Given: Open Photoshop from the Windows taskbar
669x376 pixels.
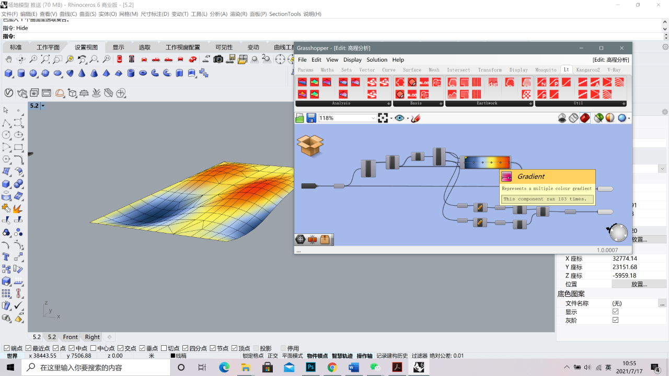Looking at the screenshot, I should (310, 367).
